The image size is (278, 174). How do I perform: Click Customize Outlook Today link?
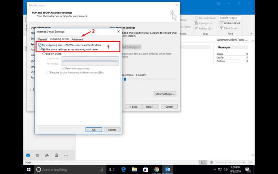point(232,40)
